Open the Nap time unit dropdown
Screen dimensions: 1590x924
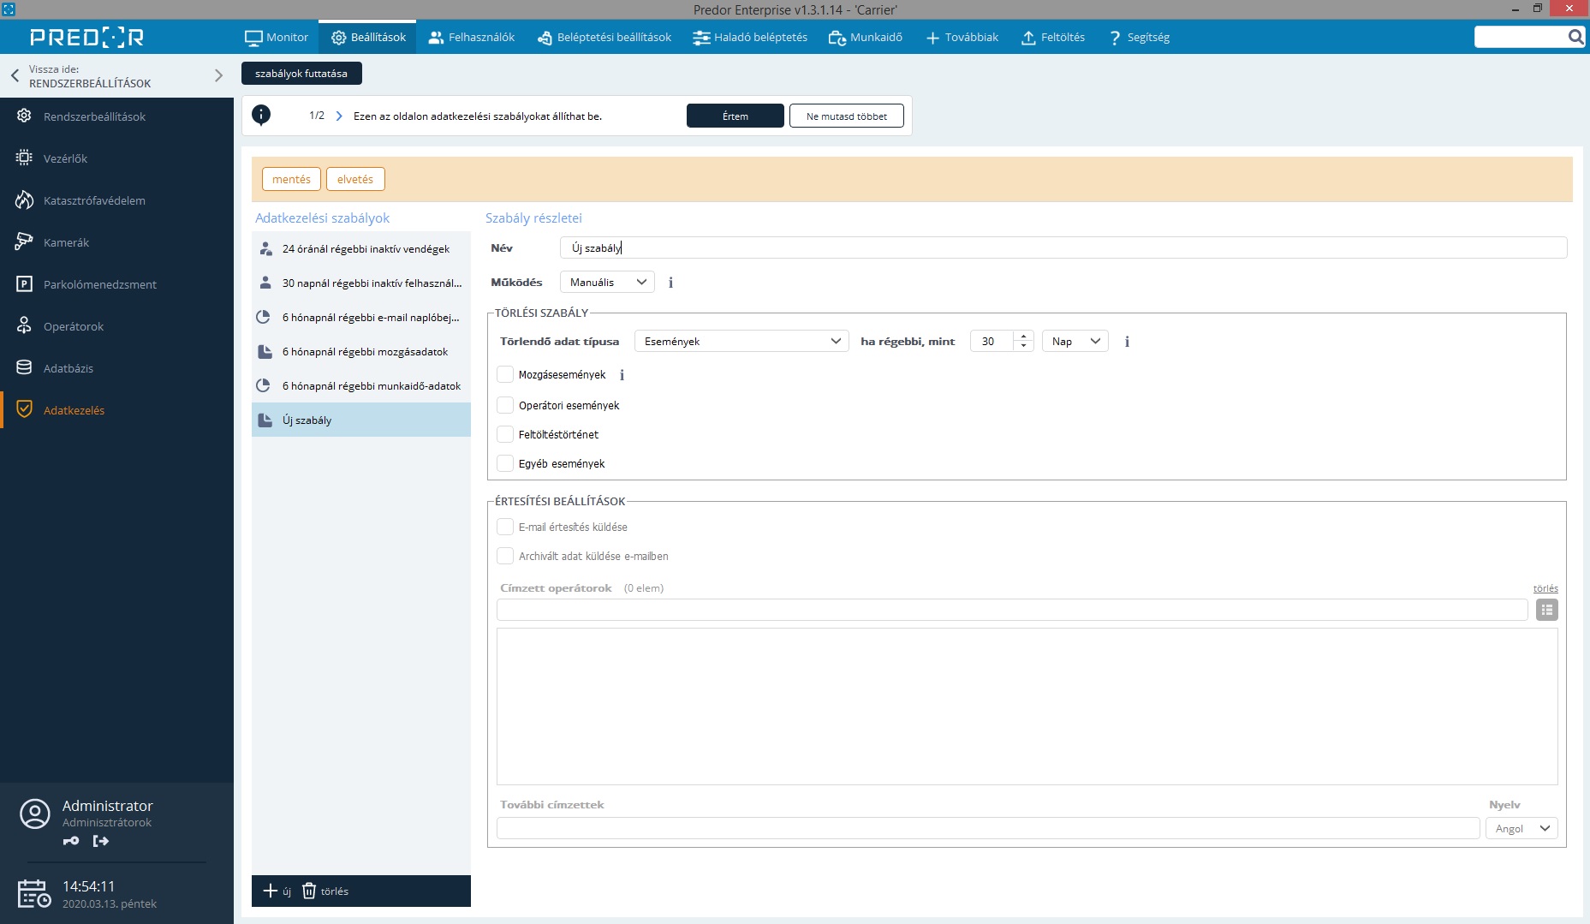1075,342
